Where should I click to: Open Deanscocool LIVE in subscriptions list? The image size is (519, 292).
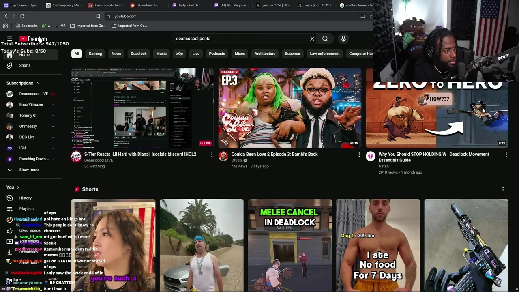(x=31, y=94)
